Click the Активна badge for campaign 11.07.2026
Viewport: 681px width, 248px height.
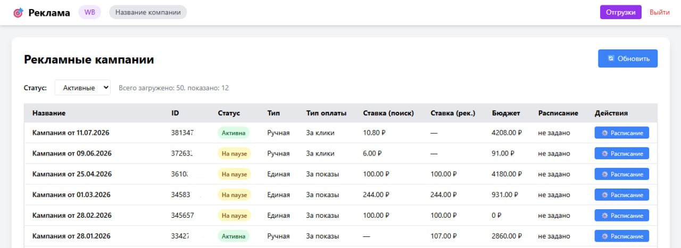pos(233,133)
